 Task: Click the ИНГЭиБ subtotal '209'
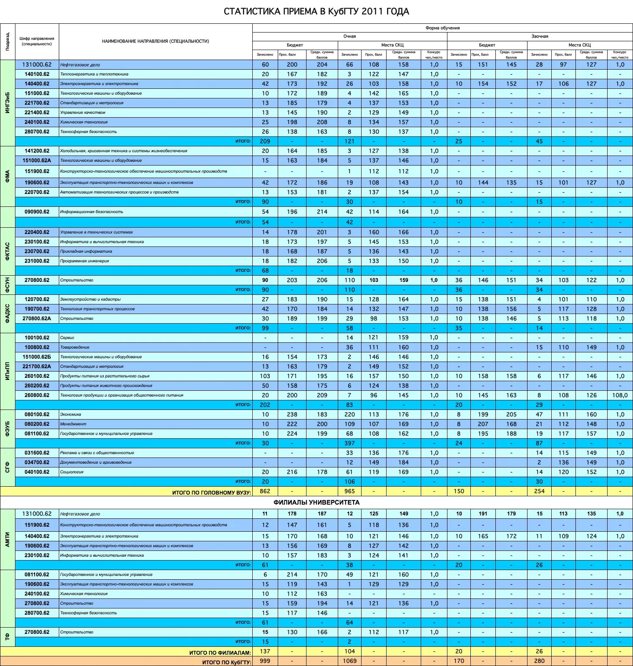pyautogui.click(x=265, y=141)
